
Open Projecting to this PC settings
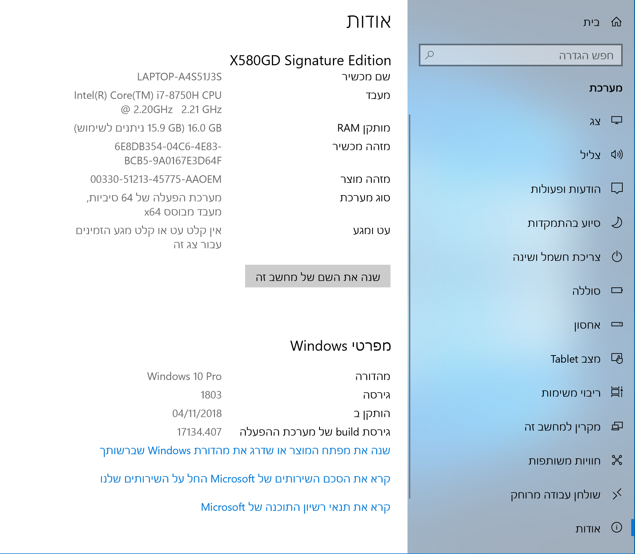point(563,427)
